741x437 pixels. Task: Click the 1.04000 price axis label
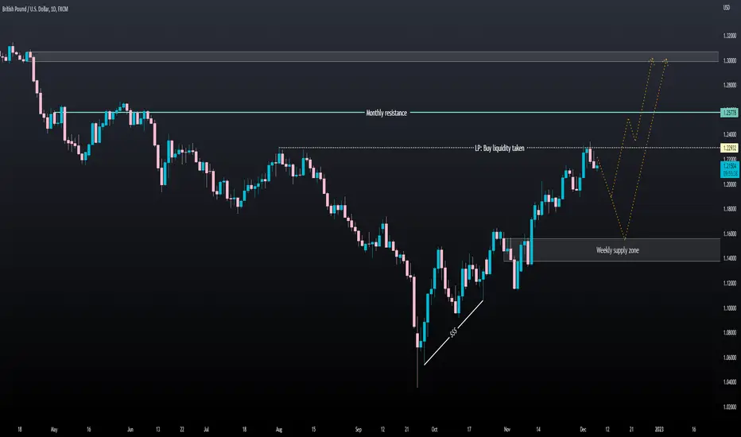[729, 382]
